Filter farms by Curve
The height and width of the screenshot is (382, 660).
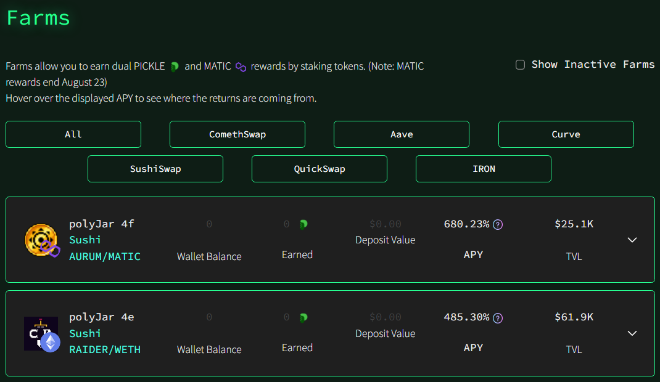point(566,134)
